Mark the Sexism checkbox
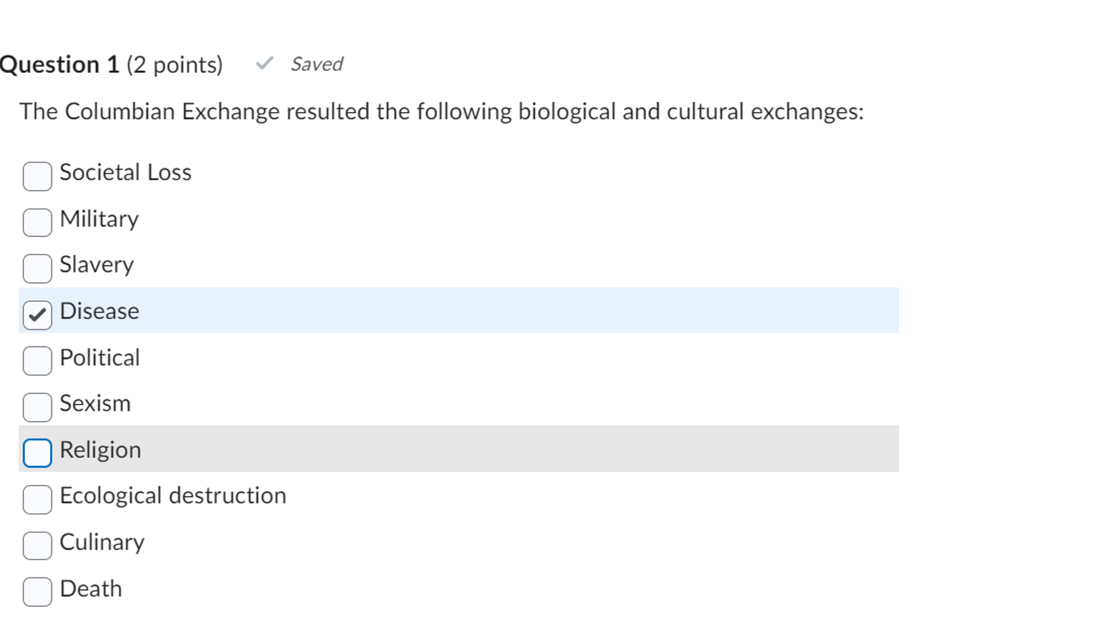Image resolution: width=1098 pixels, height=637 pixels. coord(37,407)
